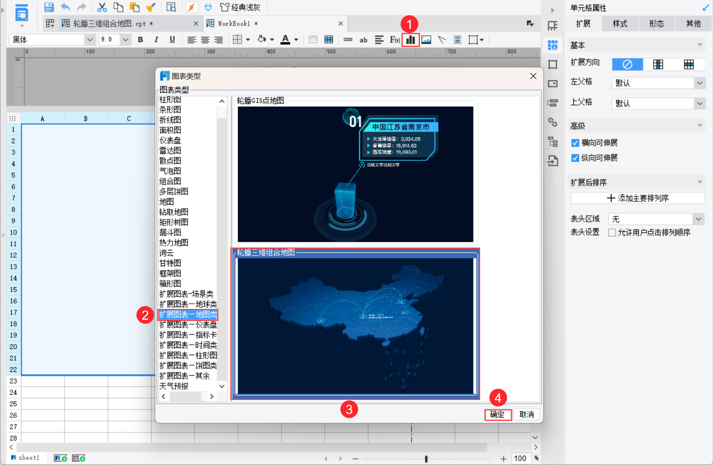Click the zoom slider handle
This screenshot has width=713, height=465.
[426, 459]
